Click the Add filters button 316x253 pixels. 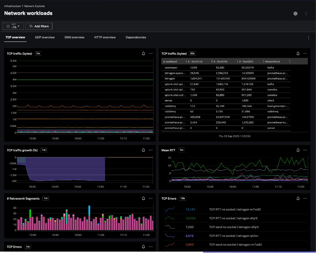[x=39, y=26]
